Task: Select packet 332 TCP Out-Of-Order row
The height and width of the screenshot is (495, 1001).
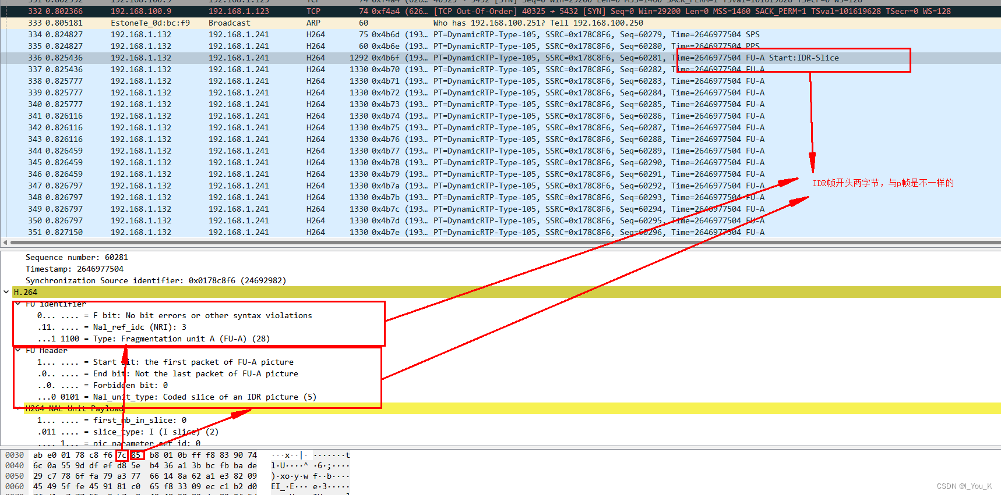Action: click(501, 11)
